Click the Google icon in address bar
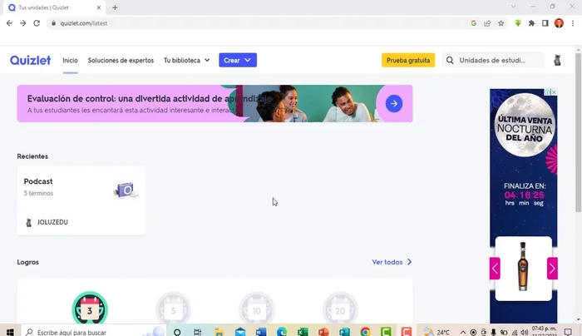Screen dimensions: 582x336 click(474, 23)
